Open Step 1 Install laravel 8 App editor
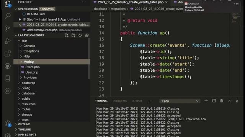Screen dimensions: 245x137 (x=46, y=19)
